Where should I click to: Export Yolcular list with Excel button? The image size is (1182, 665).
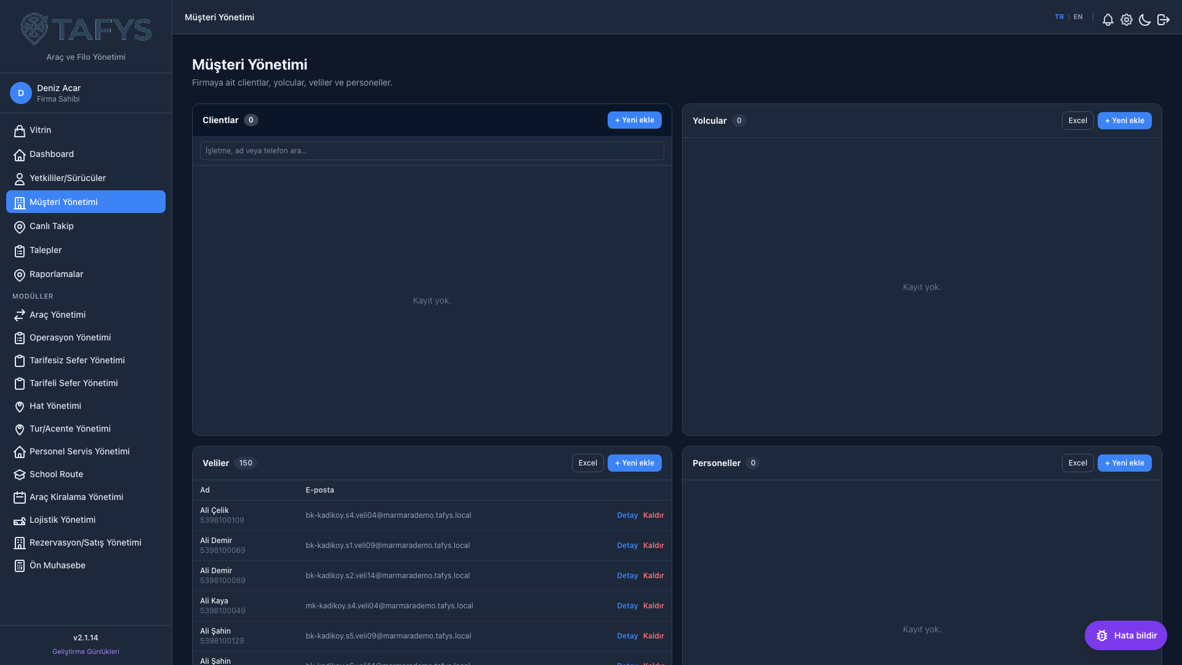(x=1077, y=121)
